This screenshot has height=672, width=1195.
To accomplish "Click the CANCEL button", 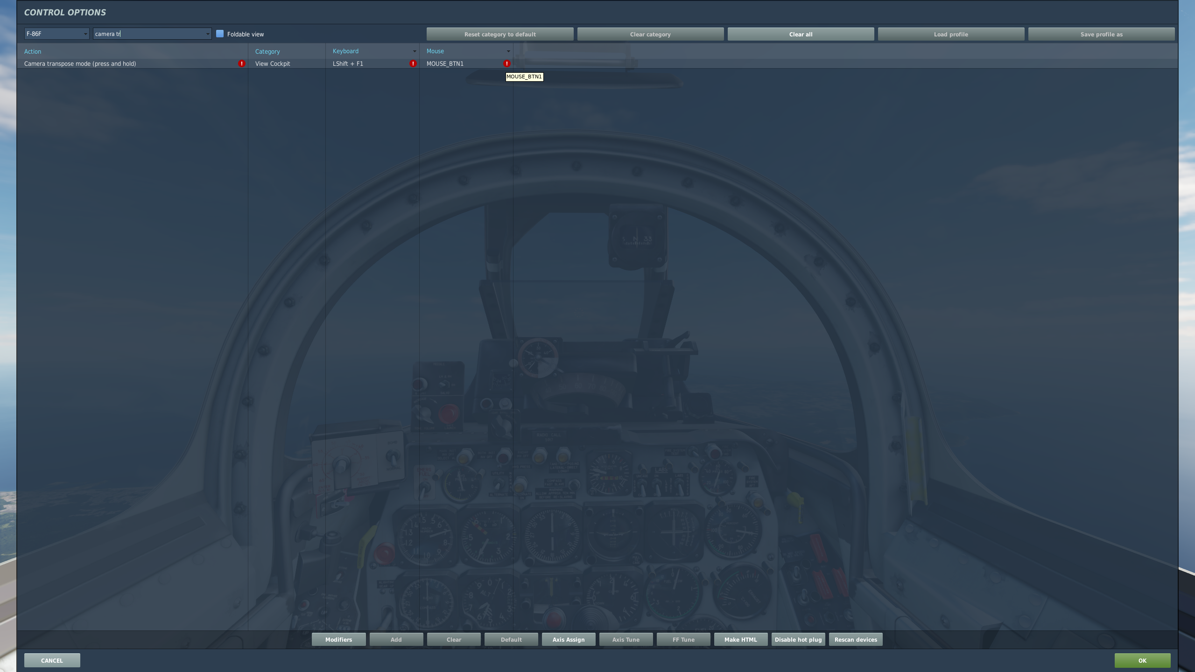I will pyautogui.click(x=52, y=660).
